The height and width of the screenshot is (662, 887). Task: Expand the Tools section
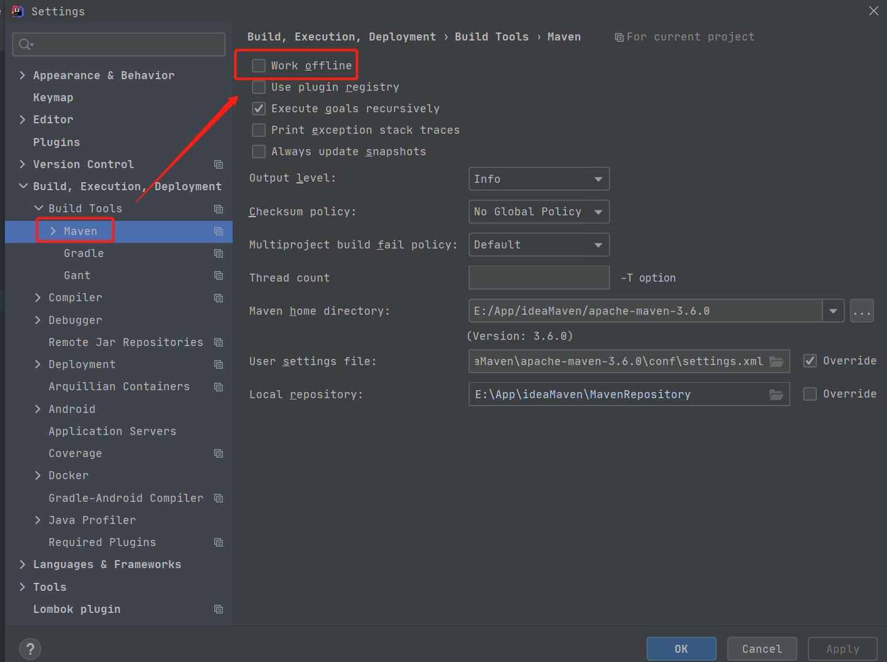[x=23, y=587]
